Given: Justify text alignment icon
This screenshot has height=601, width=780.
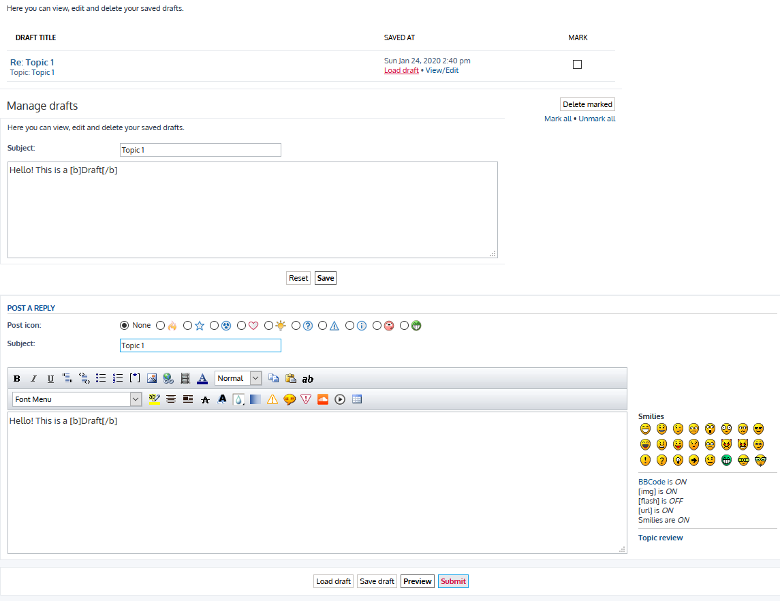Looking at the screenshot, I should pyautogui.click(x=187, y=399).
